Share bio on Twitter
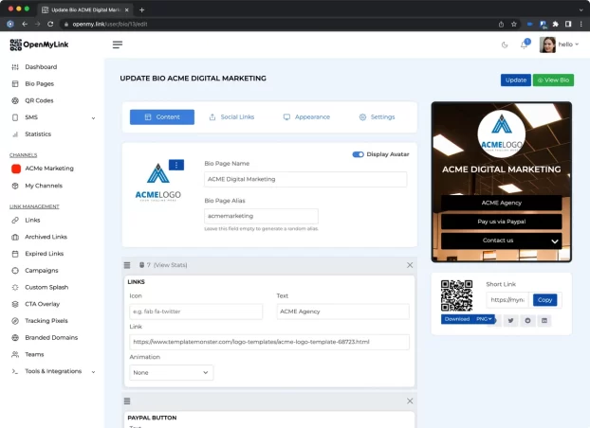 (510, 321)
